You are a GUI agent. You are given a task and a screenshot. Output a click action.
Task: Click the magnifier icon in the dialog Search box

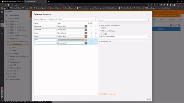click(x=148, y=20)
